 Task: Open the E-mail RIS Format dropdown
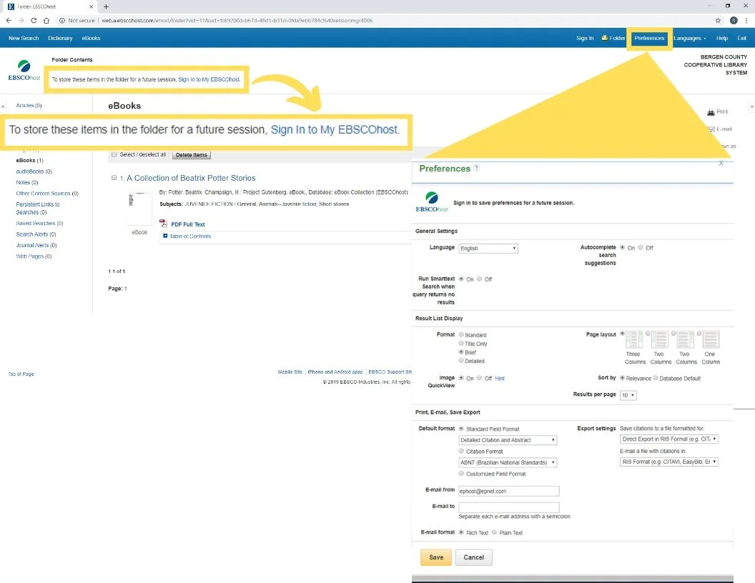(668, 462)
